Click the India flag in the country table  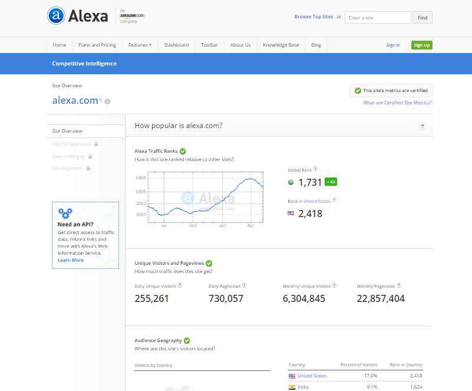(292, 387)
